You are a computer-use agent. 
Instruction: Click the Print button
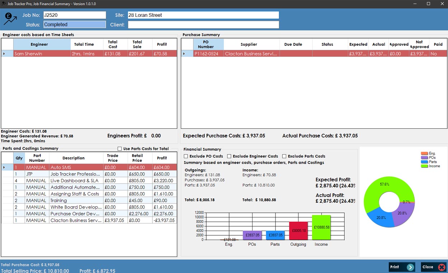tap(402, 267)
